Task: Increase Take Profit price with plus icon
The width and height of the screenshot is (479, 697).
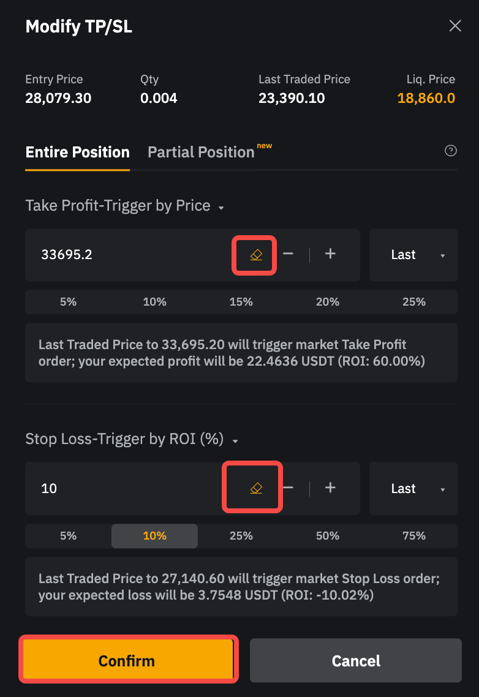Action: [x=330, y=254]
